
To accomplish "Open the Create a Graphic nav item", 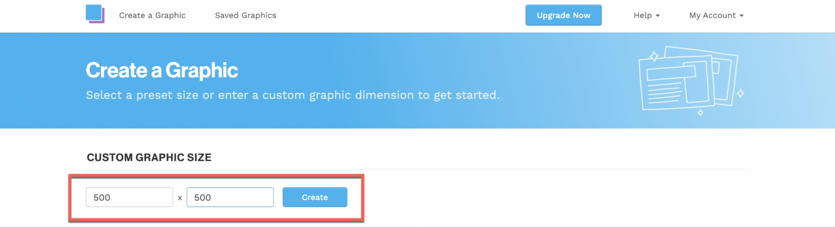I will (152, 15).
